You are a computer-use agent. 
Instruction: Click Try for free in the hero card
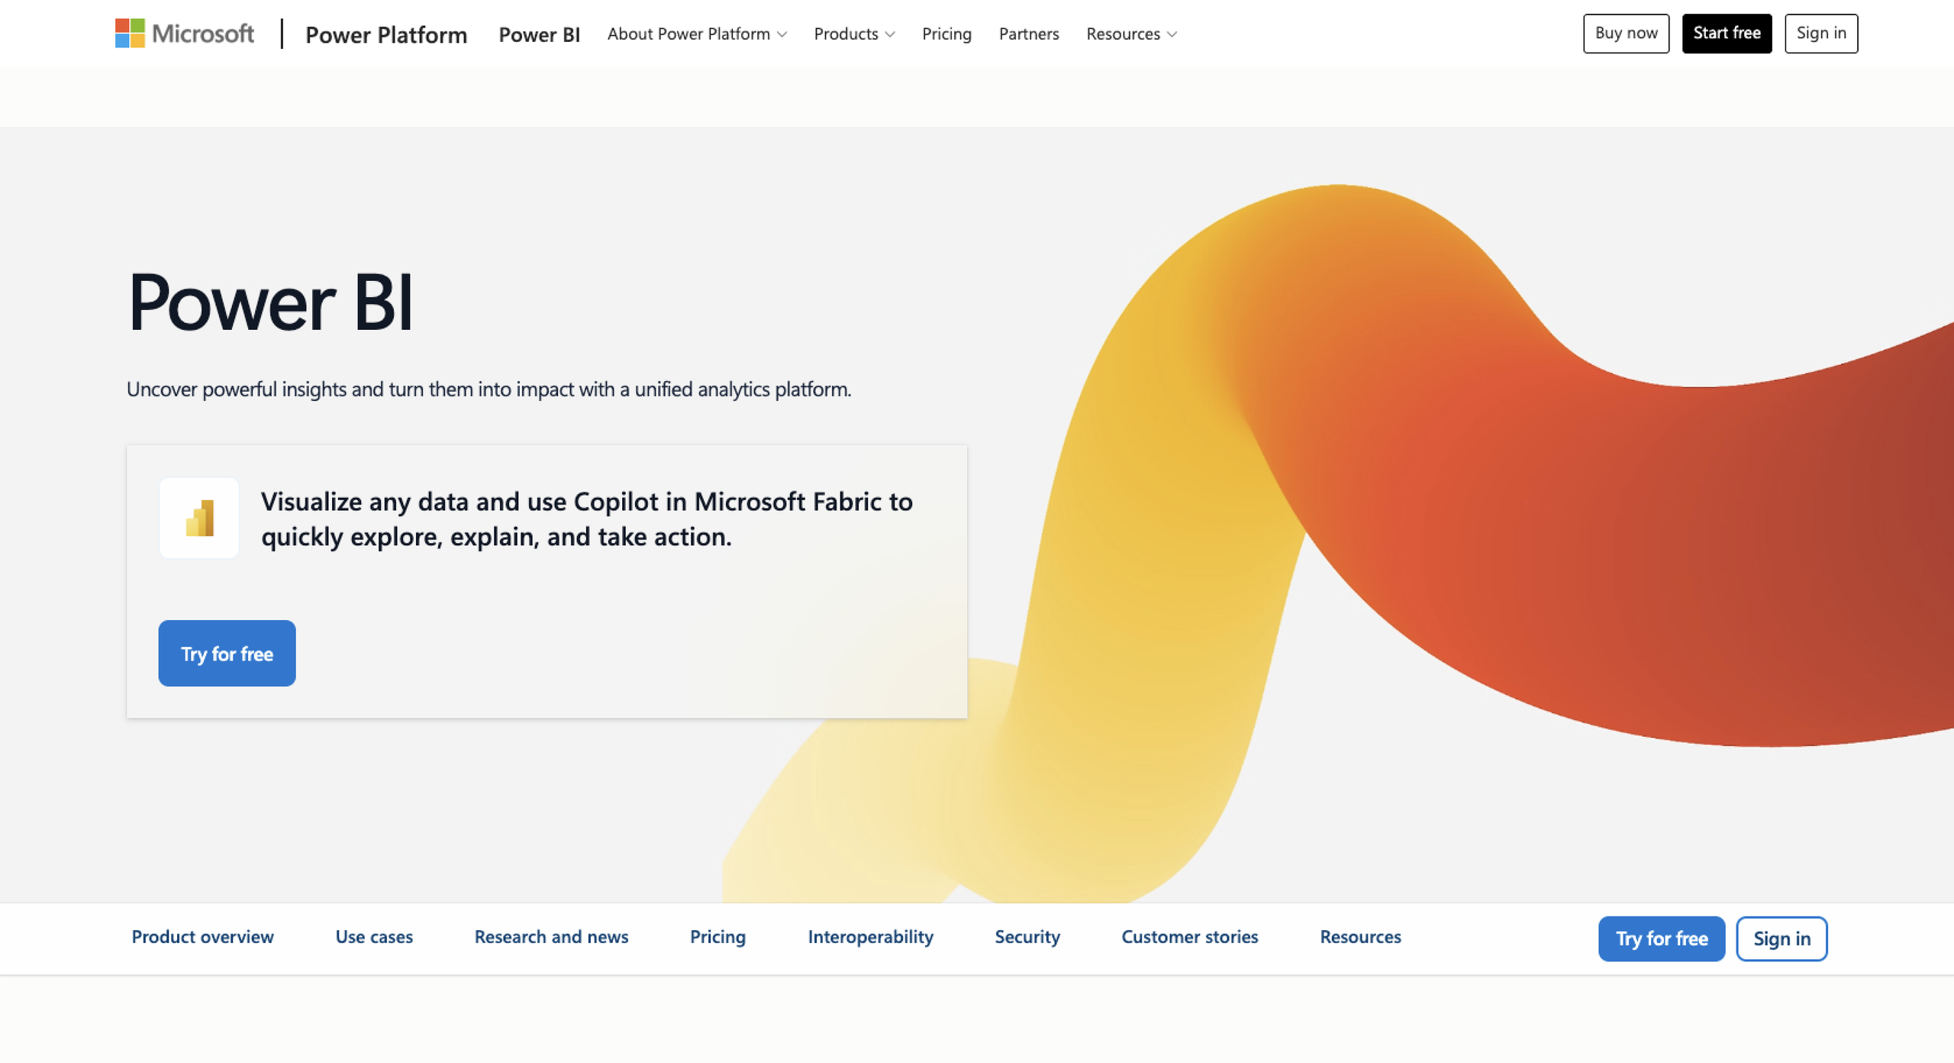click(227, 654)
